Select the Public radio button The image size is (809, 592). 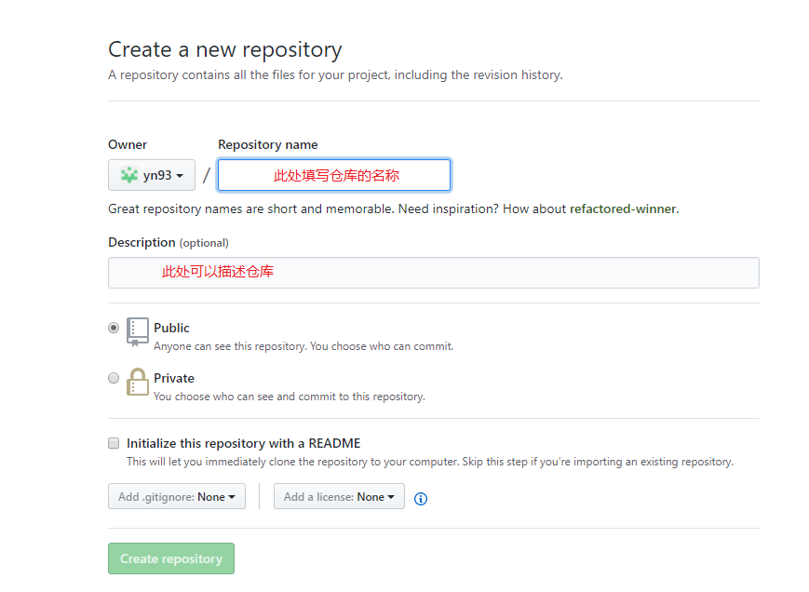pos(114,328)
